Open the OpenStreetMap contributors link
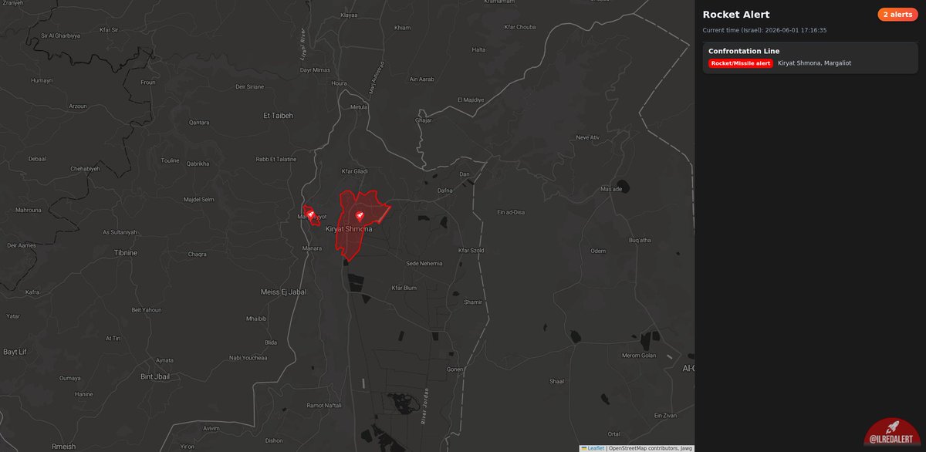926x452 pixels. (643, 448)
